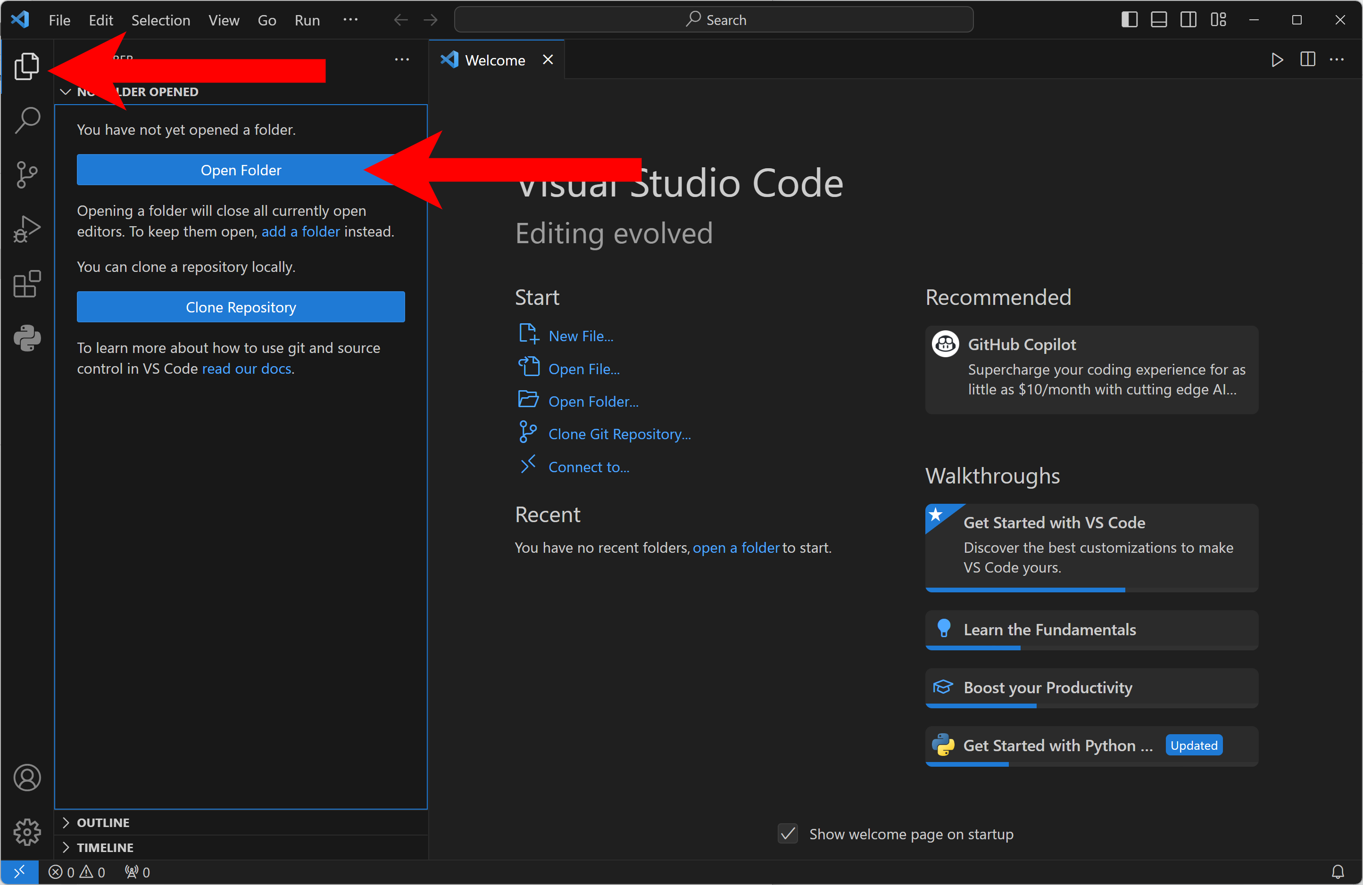Open the overflow menu ellipsis in menu bar
This screenshot has width=1363, height=885.
[x=350, y=20]
